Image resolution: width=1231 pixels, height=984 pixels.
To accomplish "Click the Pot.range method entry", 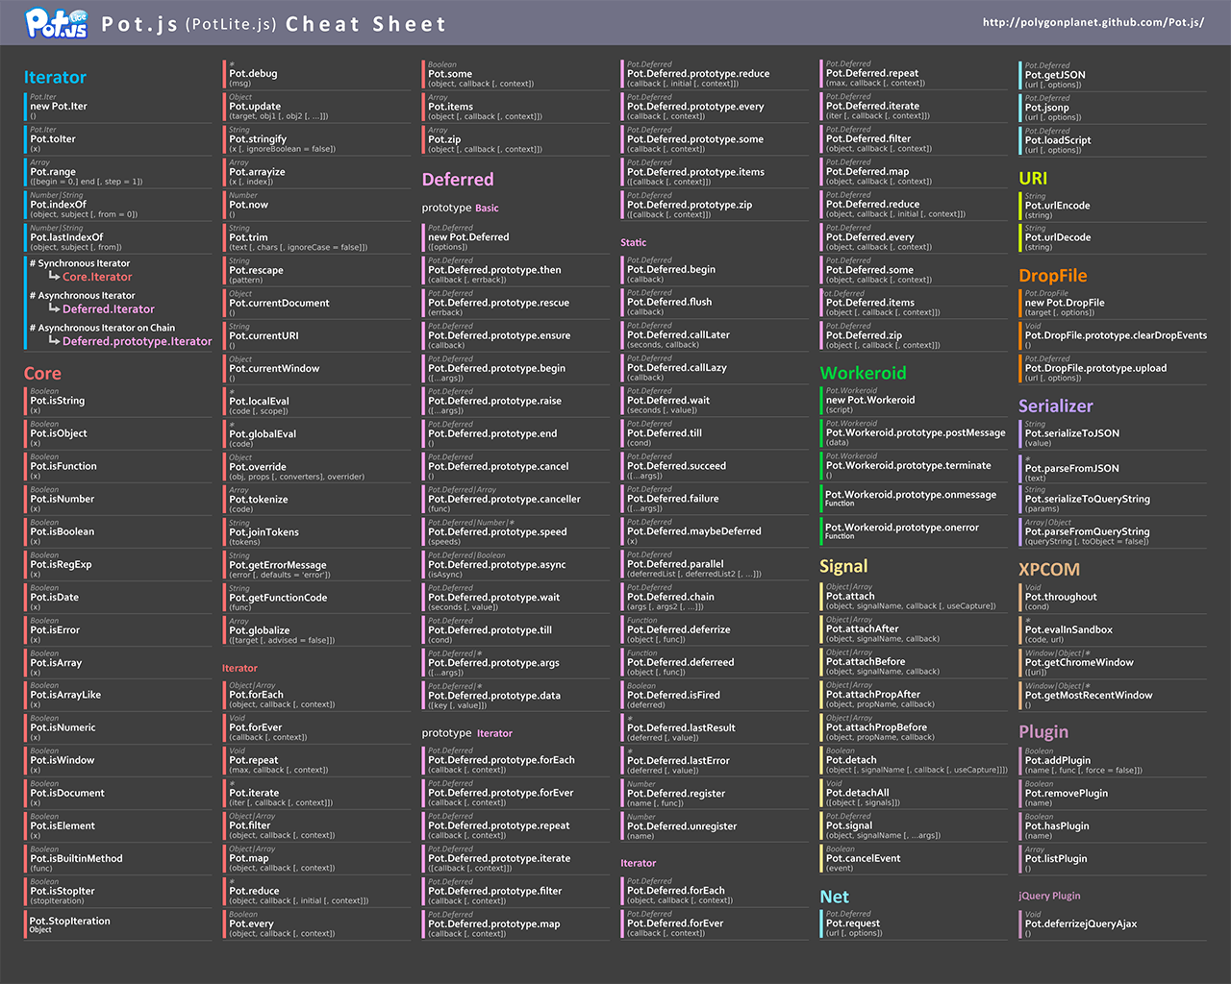I will [x=119, y=172].
